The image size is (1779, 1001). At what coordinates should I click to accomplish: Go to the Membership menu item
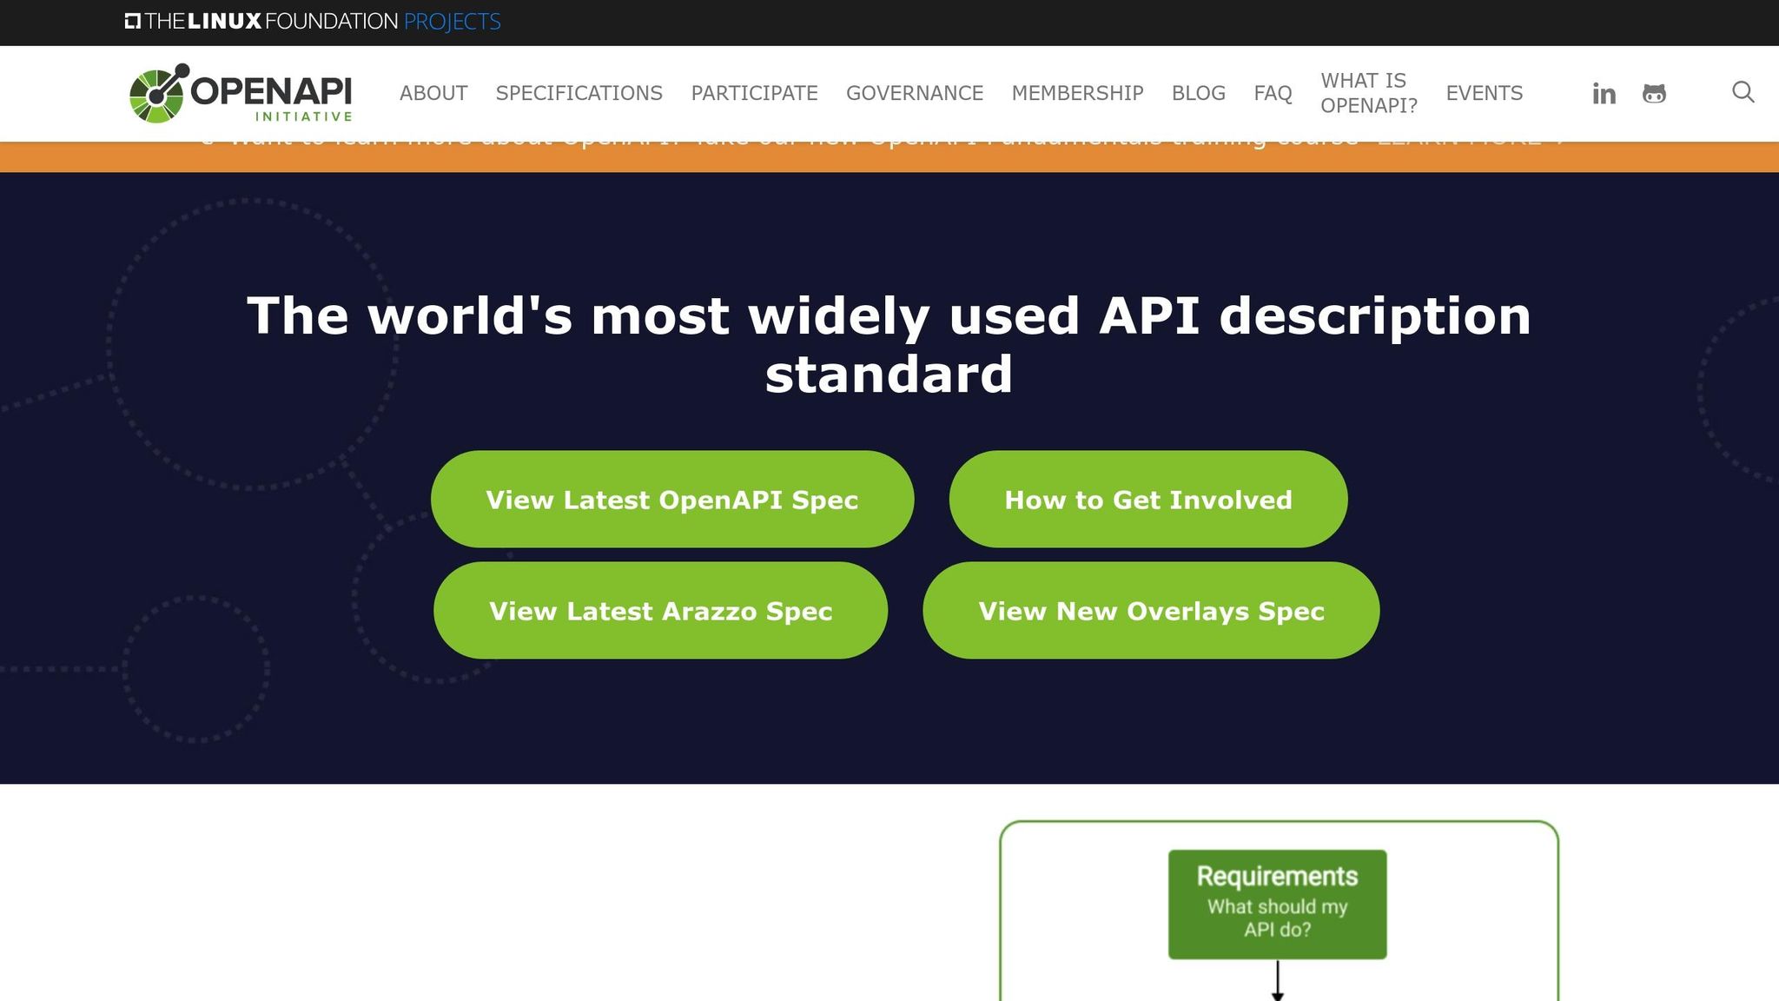(x=1077, y=93)
